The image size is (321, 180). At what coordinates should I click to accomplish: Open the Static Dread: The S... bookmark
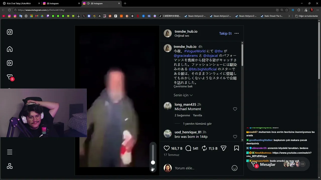click(x=272, y=16)
